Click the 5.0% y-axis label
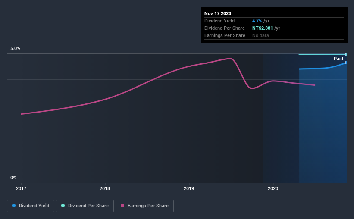This screenshot has width=354, height=219. [15, 48]
